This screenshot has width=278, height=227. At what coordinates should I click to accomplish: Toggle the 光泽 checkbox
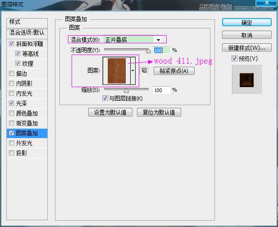12,103
